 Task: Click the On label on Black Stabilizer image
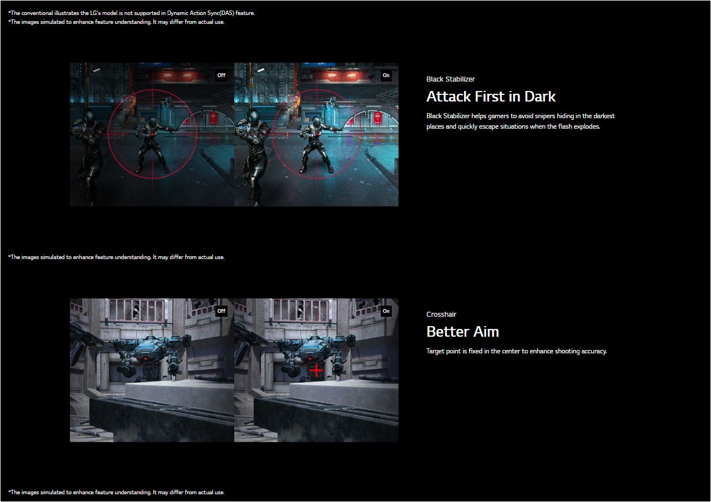386,75
